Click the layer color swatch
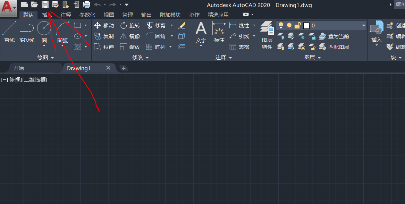405x204 pixels. point(306,25)
